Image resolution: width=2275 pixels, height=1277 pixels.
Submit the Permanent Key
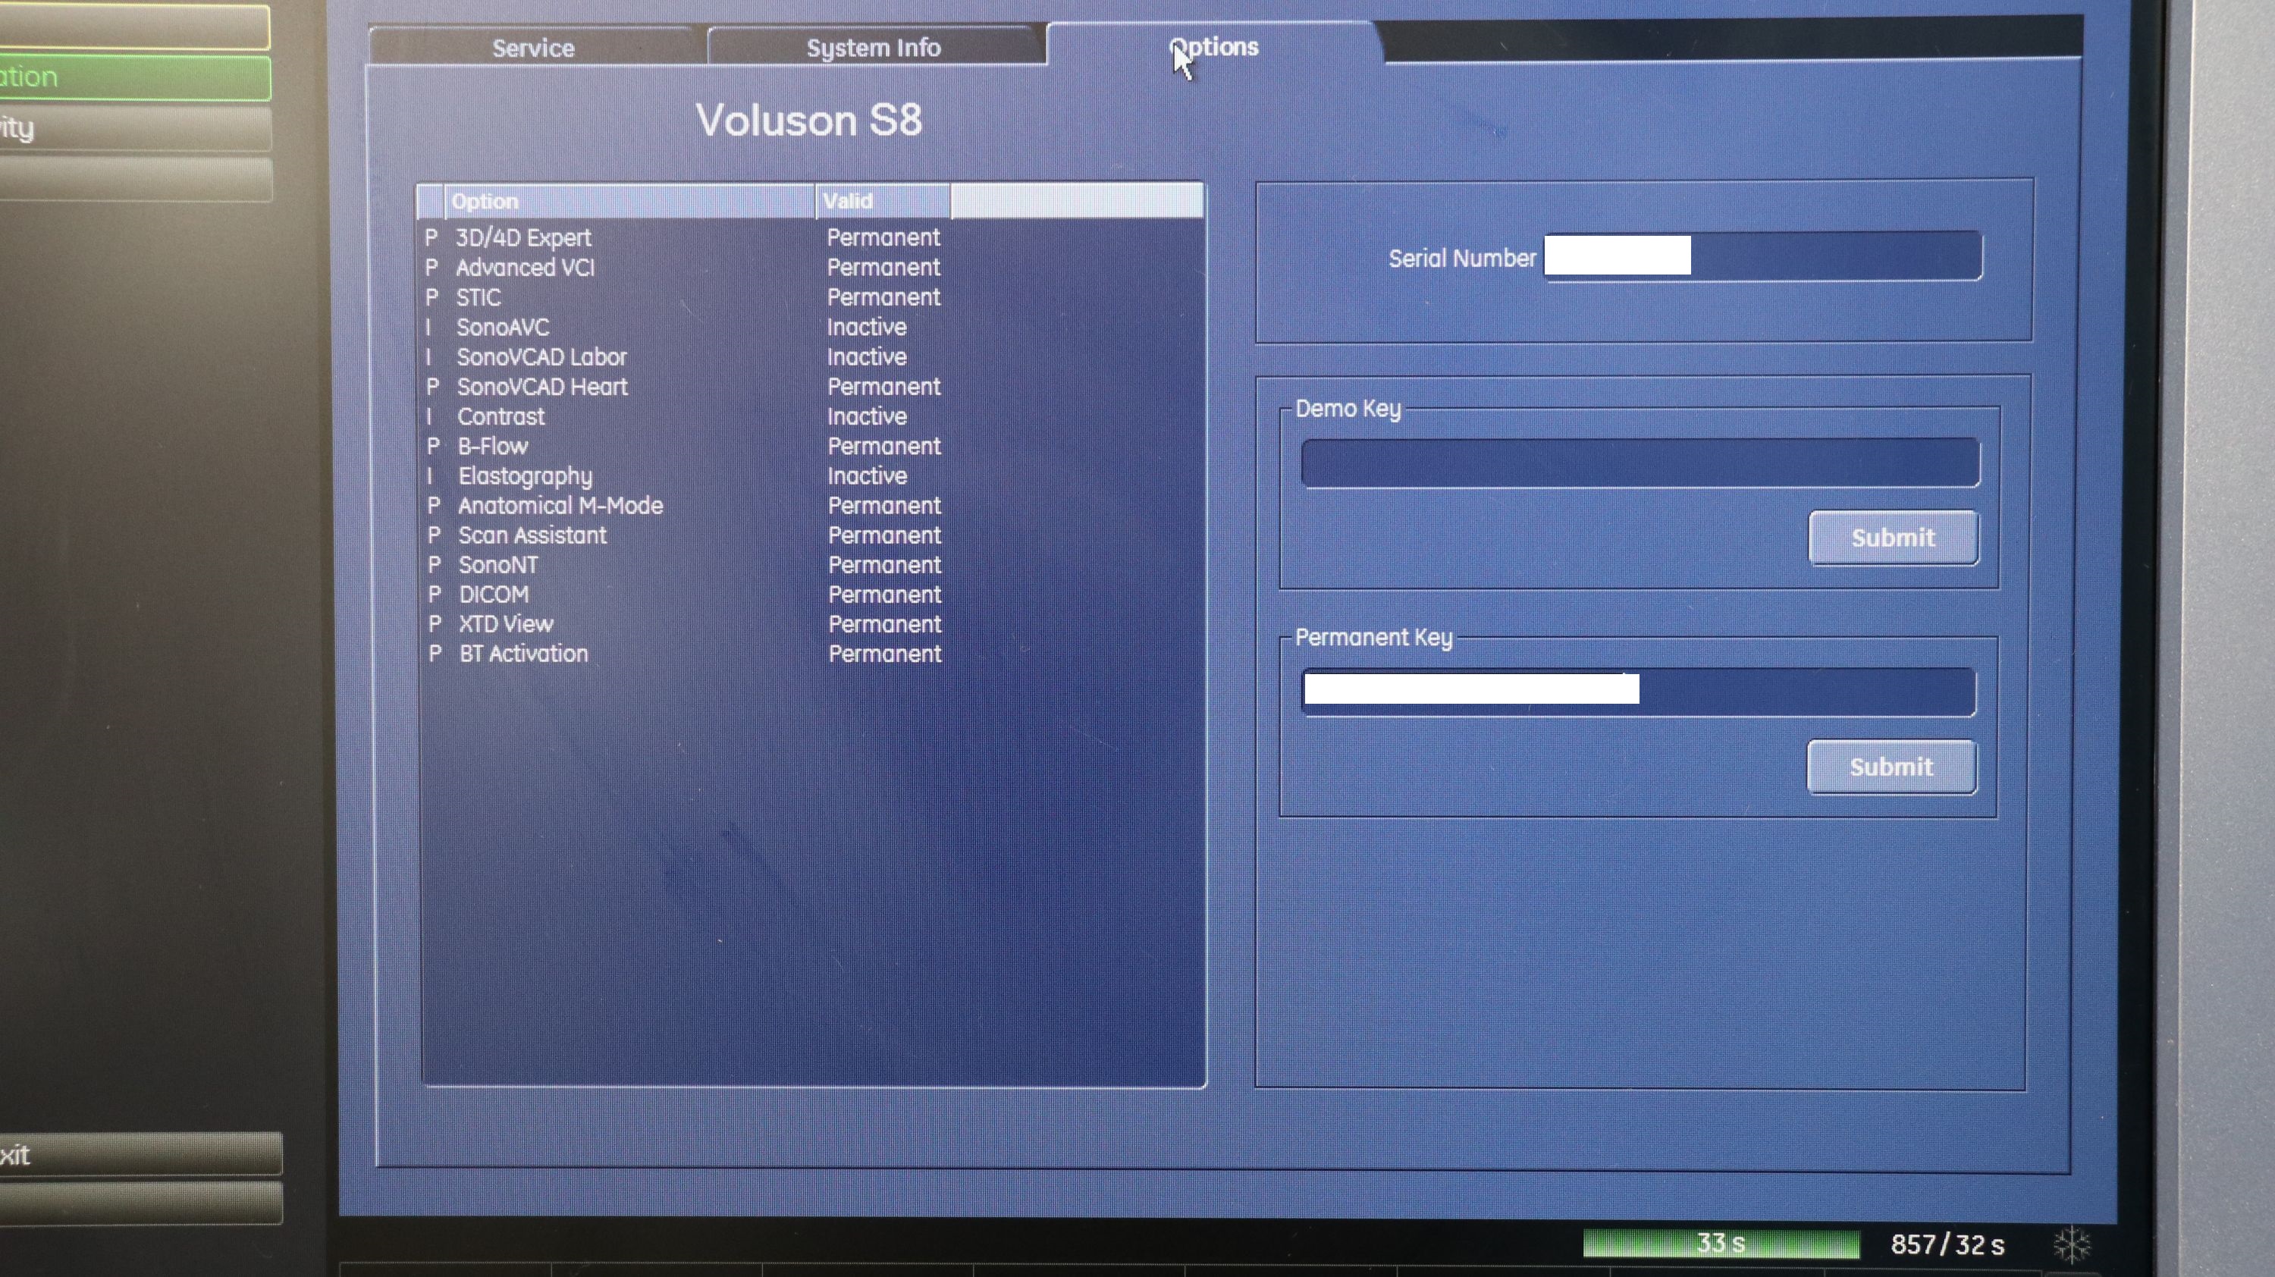coord(1891,767)
